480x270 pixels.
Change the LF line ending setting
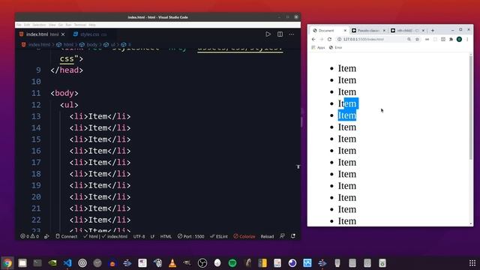coord(152,236)
